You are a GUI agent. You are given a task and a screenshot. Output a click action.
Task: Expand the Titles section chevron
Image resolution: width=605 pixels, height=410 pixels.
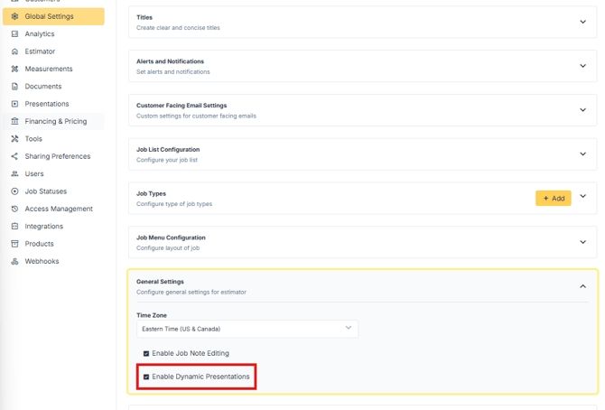click(582, 22)
